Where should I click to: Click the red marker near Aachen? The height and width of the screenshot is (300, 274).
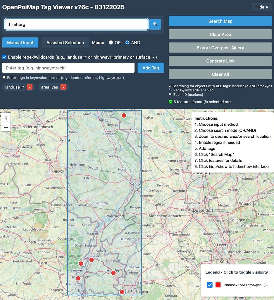pos(122,292)
